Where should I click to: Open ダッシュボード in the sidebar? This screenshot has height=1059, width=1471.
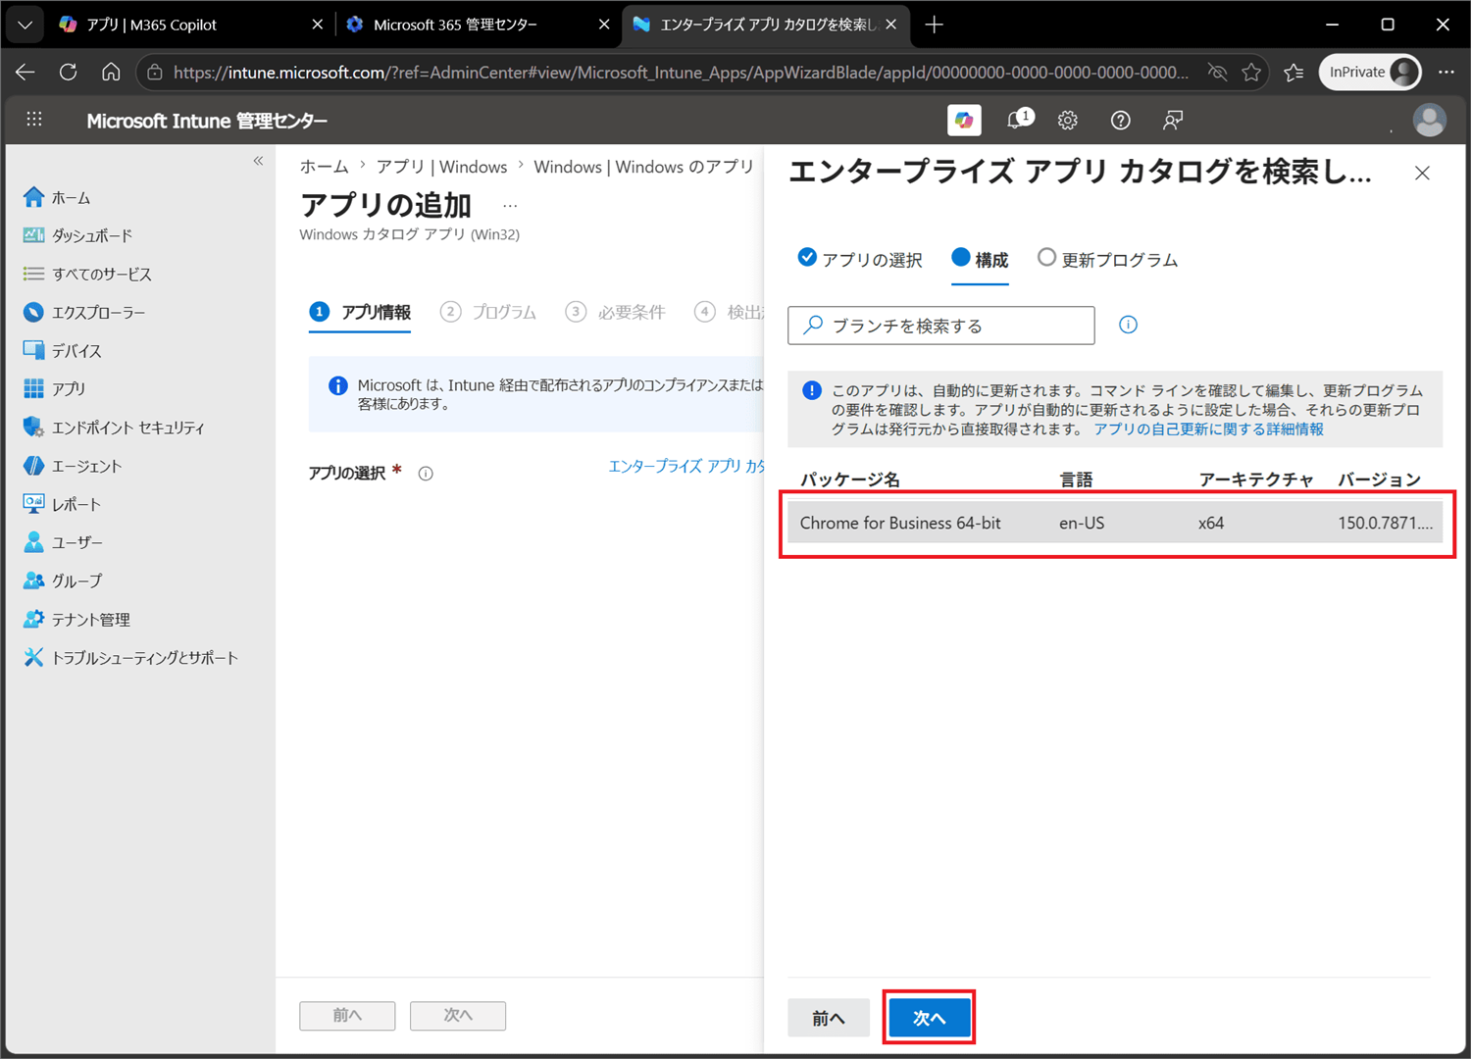[77, 235]
